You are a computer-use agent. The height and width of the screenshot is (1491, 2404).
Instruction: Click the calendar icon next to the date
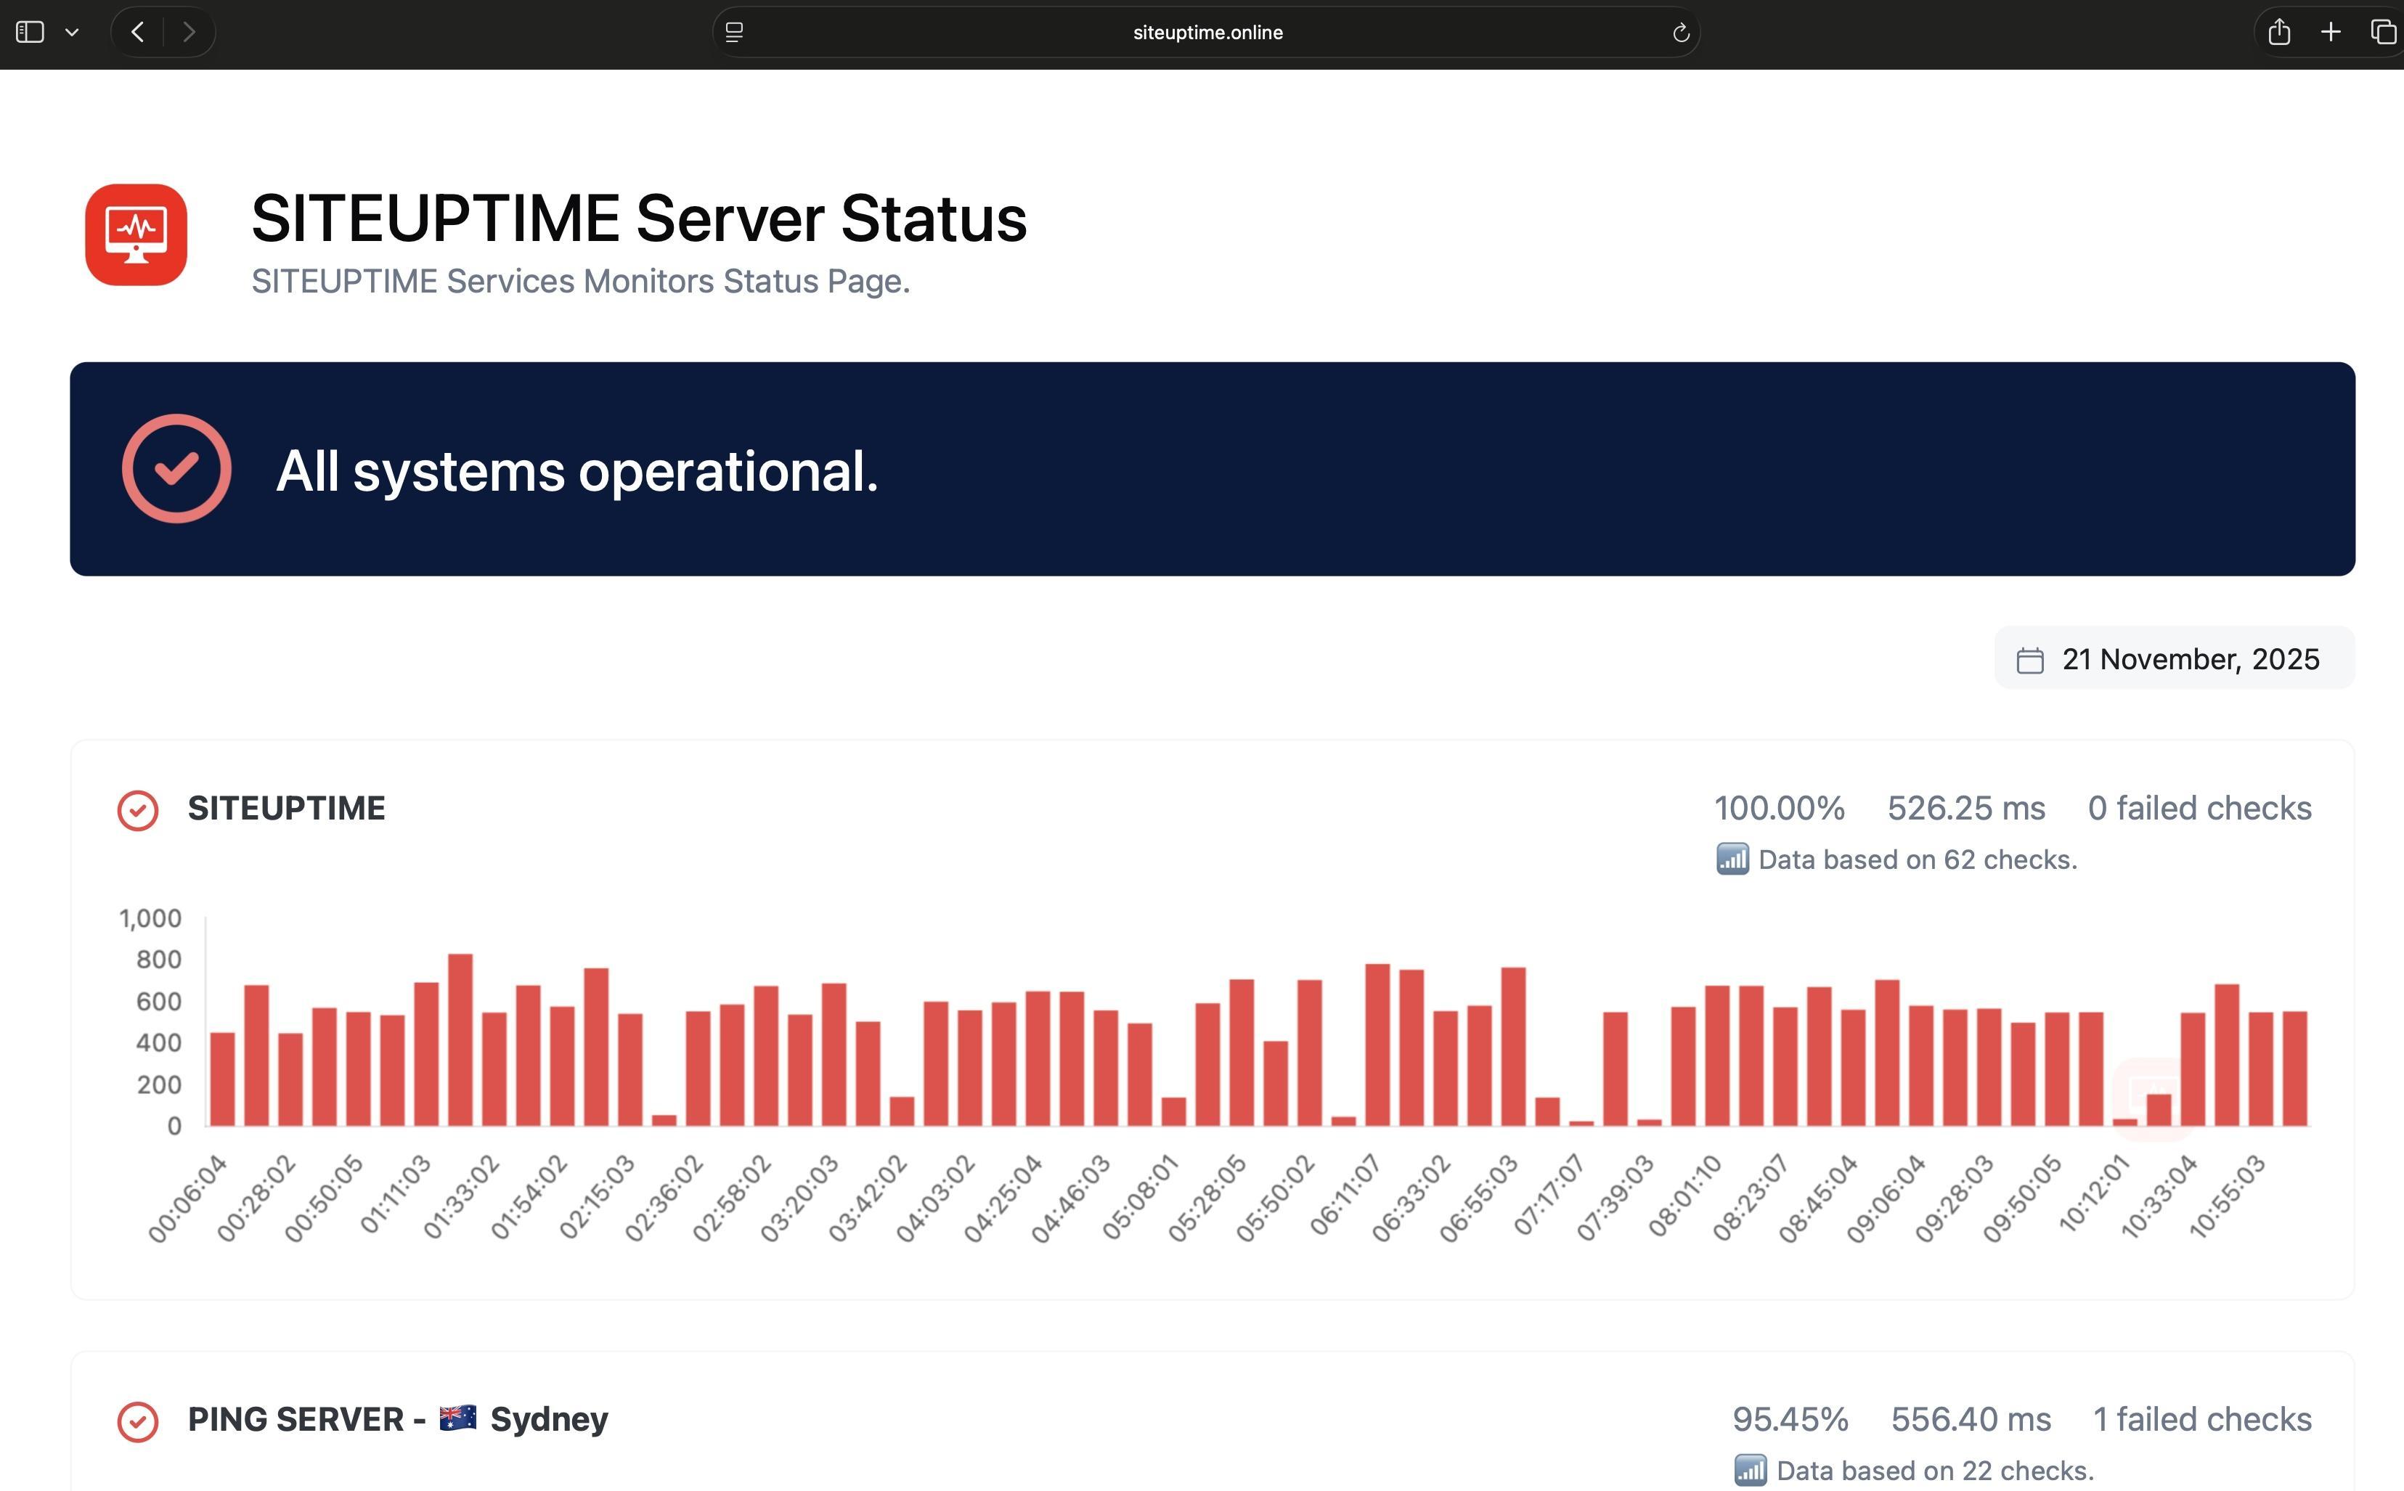2030,658
